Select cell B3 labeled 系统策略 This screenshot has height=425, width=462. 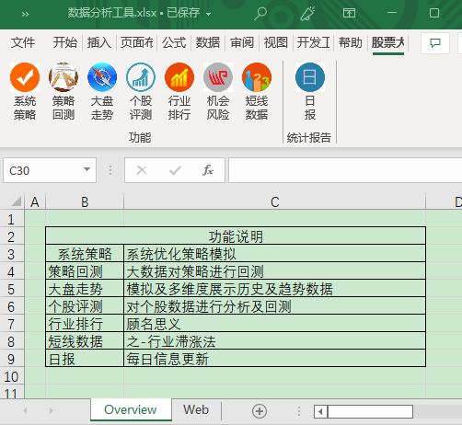(x=85, y=254)
